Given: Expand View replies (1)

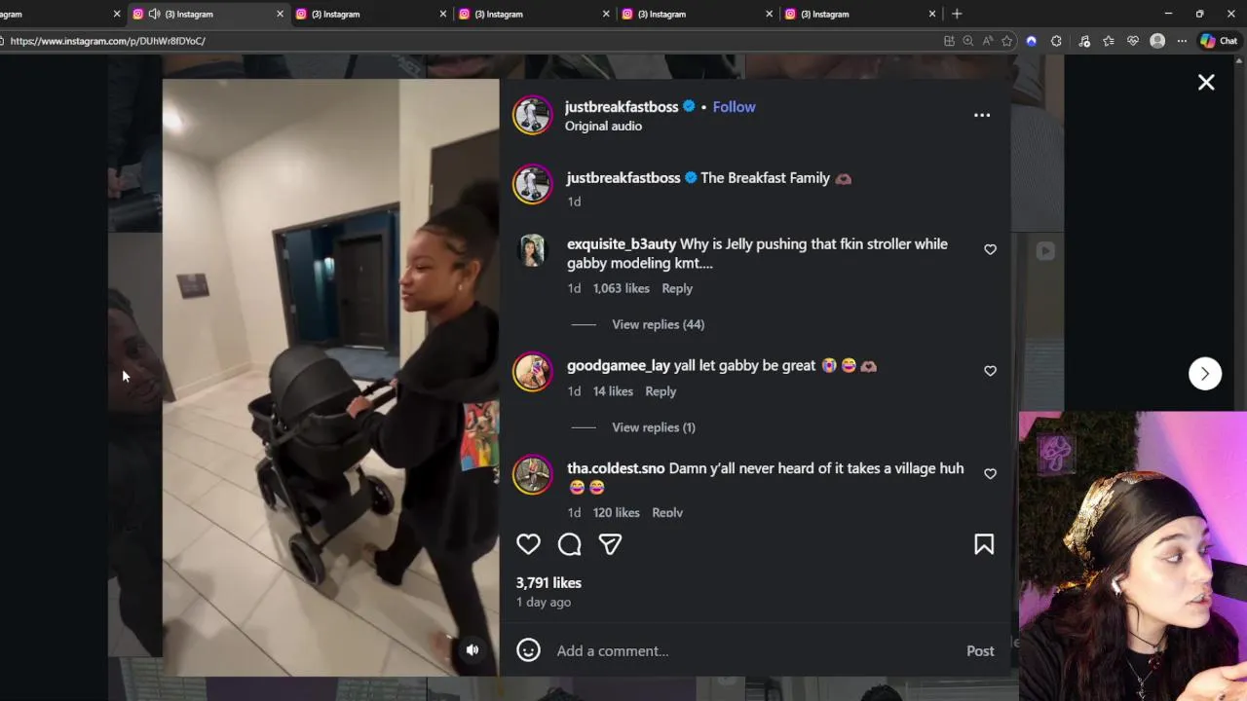Looking at the screenshot, I should (x=654, y=427).
